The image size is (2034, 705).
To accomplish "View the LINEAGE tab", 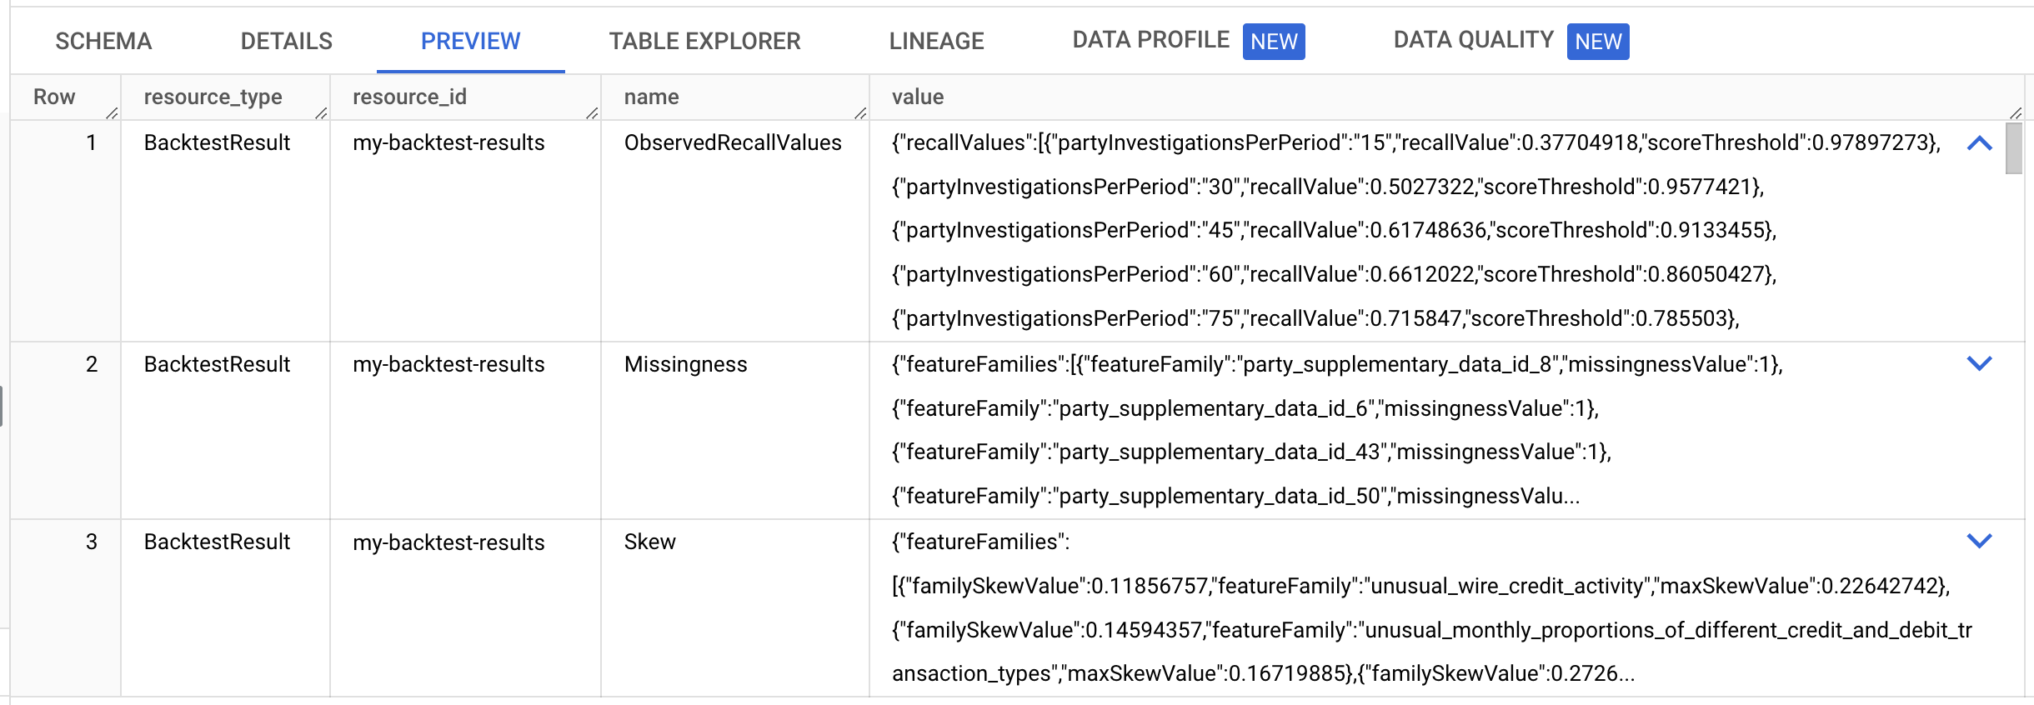I will [936, 41].
